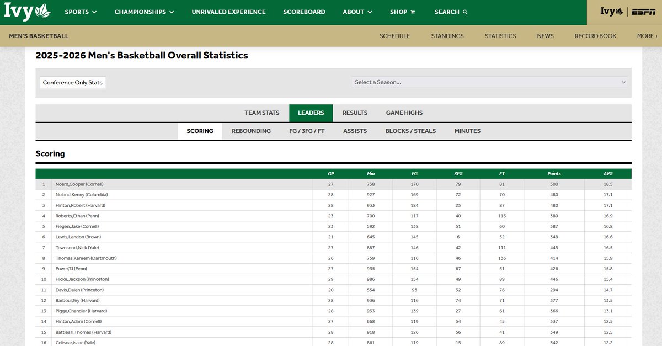This screenshot has width=662, height=346.
Task: Open the STATISTICS link
Action: click(500, 36)
